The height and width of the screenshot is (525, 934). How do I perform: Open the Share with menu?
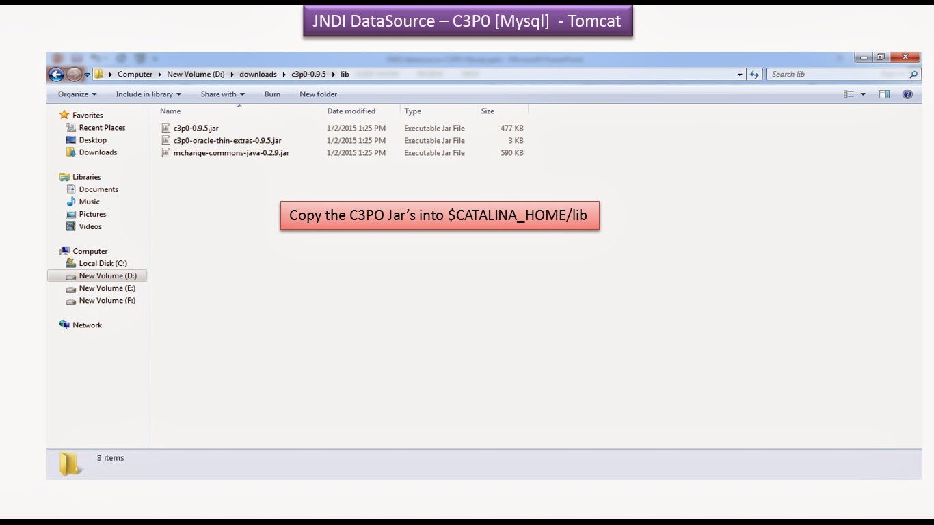click(223, 94)
